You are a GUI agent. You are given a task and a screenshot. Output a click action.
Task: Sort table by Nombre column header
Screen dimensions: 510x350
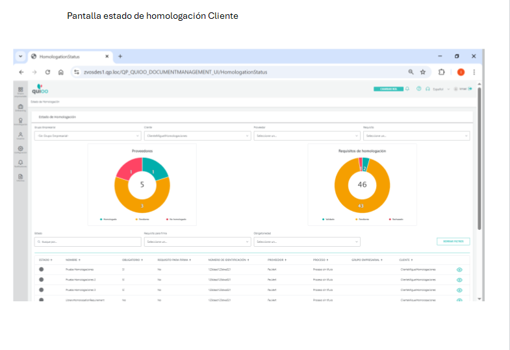click(72, 260)
